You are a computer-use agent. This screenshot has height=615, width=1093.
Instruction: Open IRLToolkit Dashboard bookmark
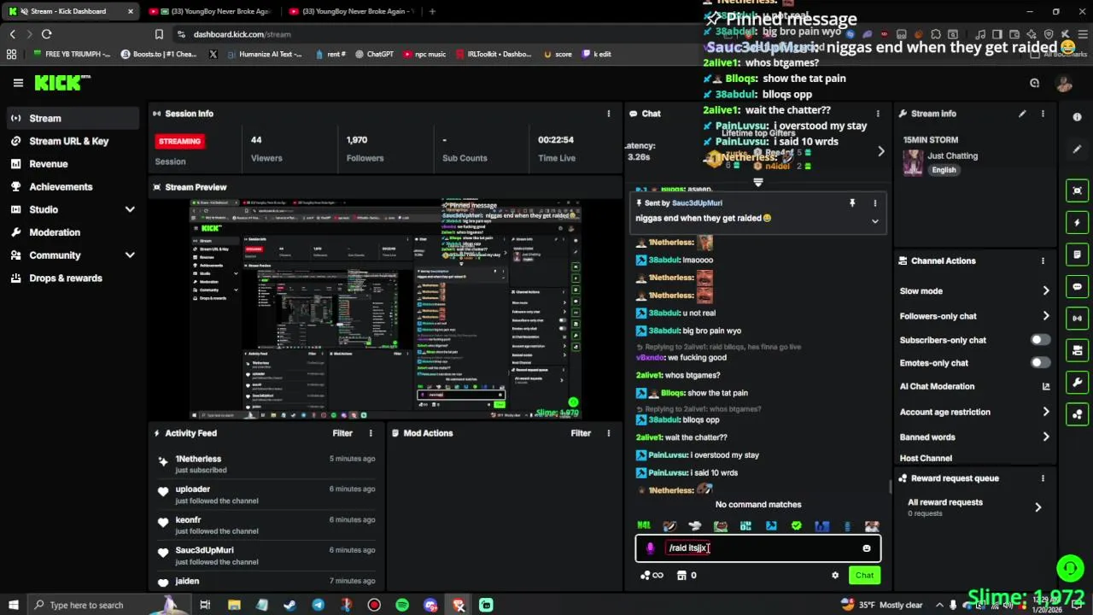click(493, 54)
